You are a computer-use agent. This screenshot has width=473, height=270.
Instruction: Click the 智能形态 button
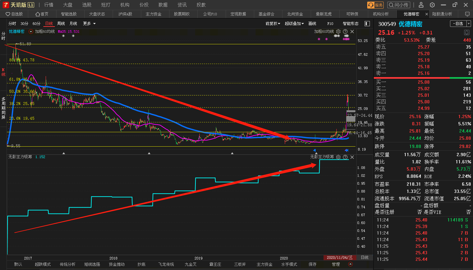click(x=351, y=24)
